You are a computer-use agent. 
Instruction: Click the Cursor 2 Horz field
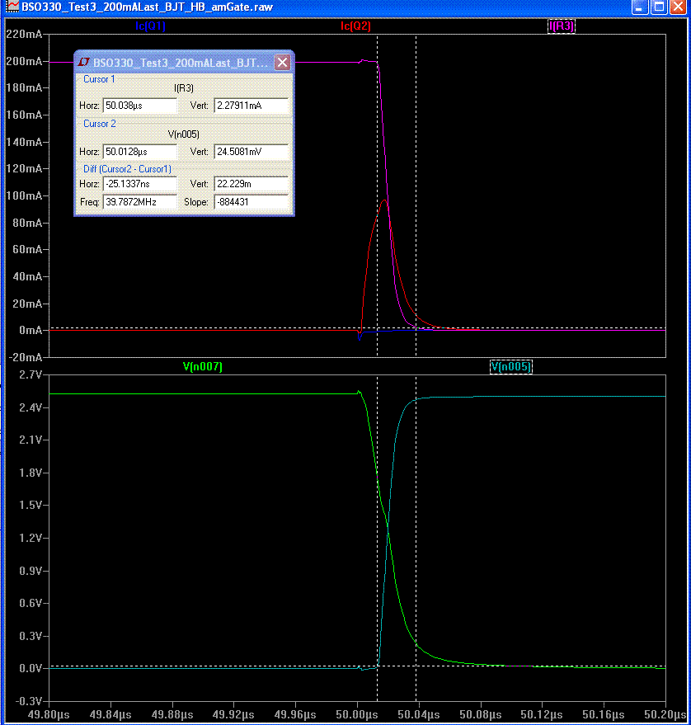(139, 152)
